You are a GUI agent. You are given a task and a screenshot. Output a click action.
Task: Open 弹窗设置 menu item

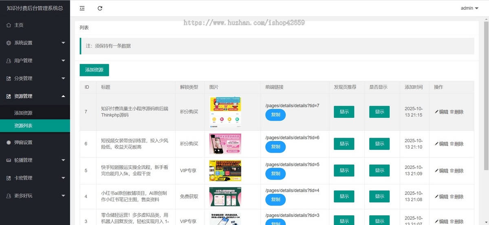point(35,143)
